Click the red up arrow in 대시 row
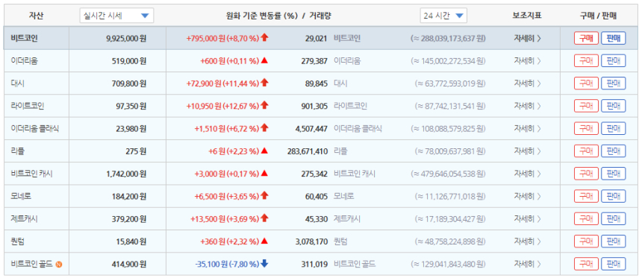This screenshot has width=642, height=278. [x=264, y=83]
